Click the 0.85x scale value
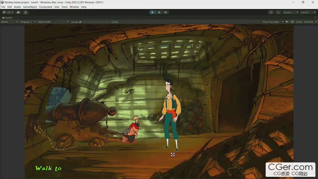The image size is (318, 179). click(115, 22)
